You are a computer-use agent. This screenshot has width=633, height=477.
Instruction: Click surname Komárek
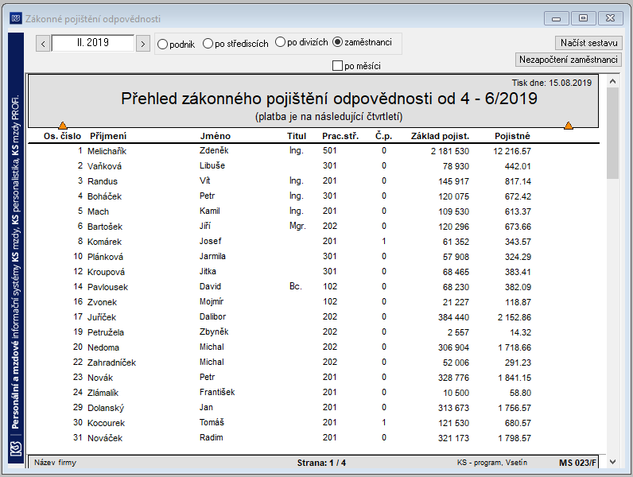(x=104, y=242)
